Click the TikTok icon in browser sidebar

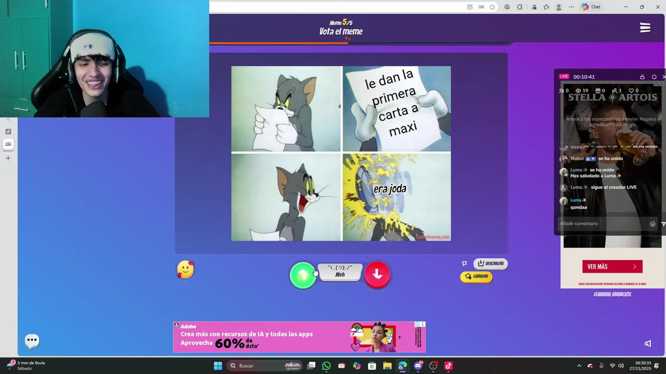[8, 131]
